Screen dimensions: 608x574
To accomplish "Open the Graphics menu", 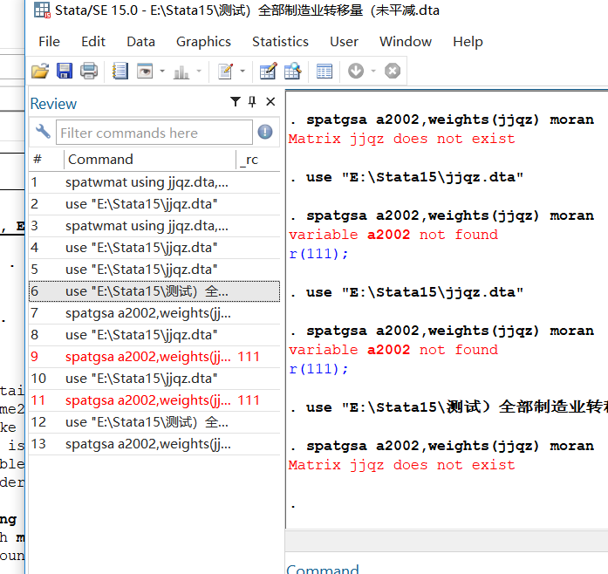I will pyautogui.click(x=203, y=41).
